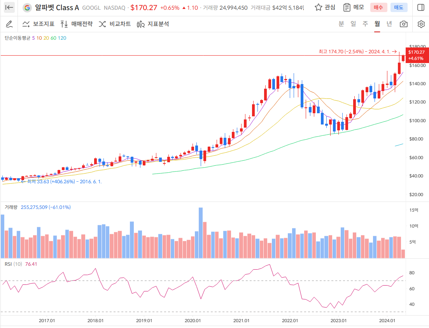Click the $170.27 current price in header
This screenshot has width=429, height=328.
(144, 8)
